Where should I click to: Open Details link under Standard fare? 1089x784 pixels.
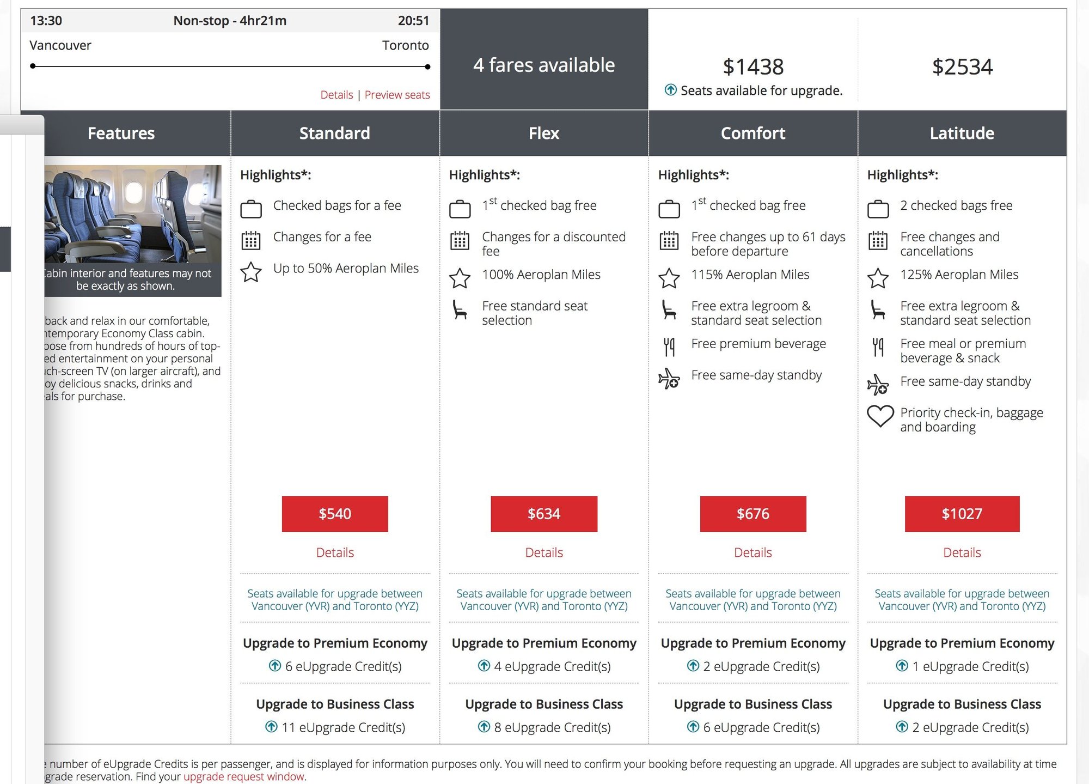coord(335,552)
